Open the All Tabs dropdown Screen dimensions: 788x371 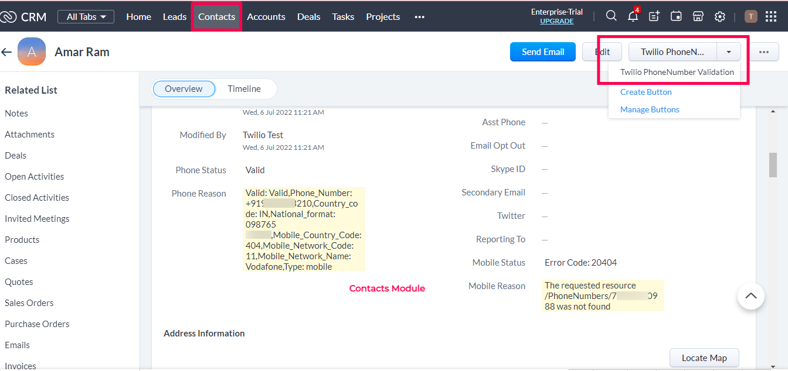pyautogui.click(x=86, y=17)
